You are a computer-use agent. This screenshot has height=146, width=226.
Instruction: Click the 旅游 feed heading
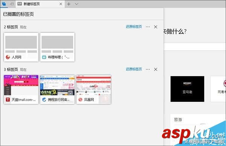(x=178, y=120)
